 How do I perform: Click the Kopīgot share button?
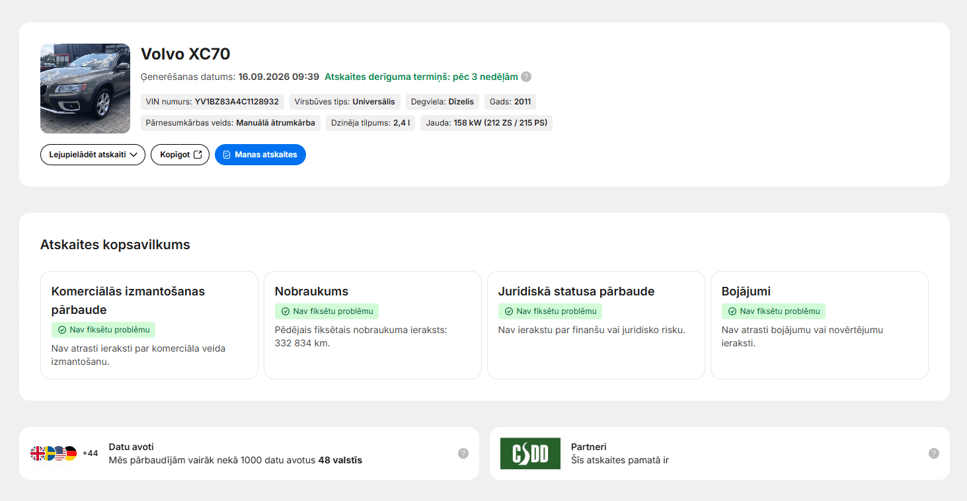180,155
